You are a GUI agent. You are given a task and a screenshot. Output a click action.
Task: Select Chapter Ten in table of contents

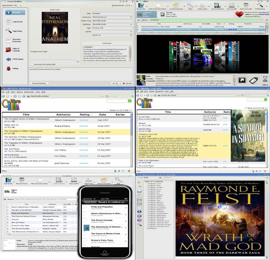[x=154, y=200]
